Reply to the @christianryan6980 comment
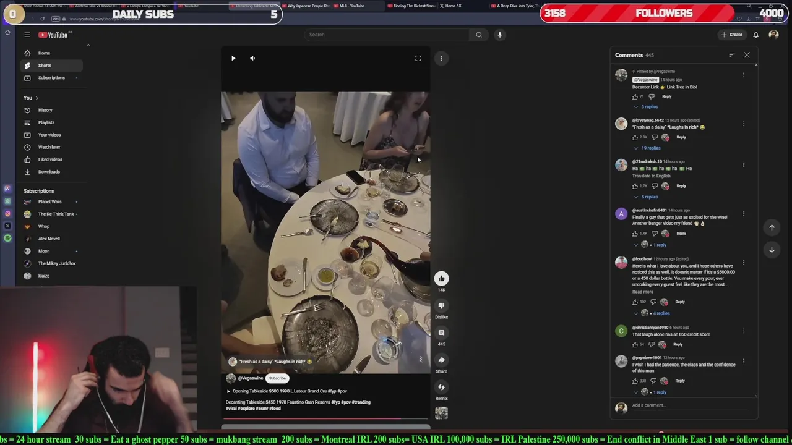Image resolution: width=792 pixels, height=445 pixels. (x=678, y=345)
